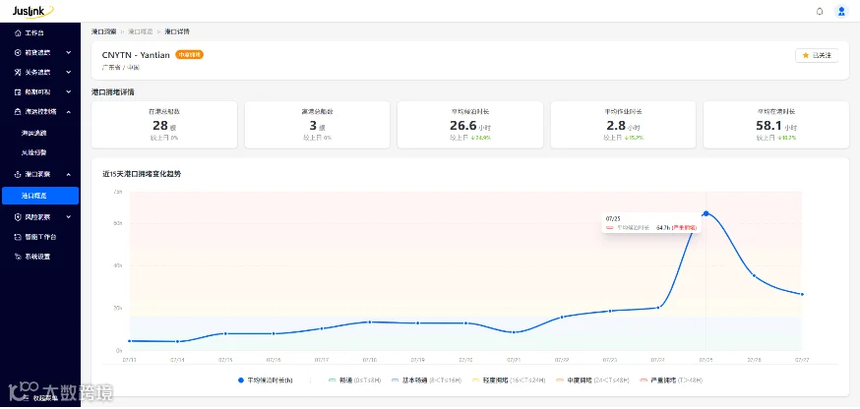Click the 07/25 peak data point
Viewport: 860px width, 409px height.
(706, 213)
